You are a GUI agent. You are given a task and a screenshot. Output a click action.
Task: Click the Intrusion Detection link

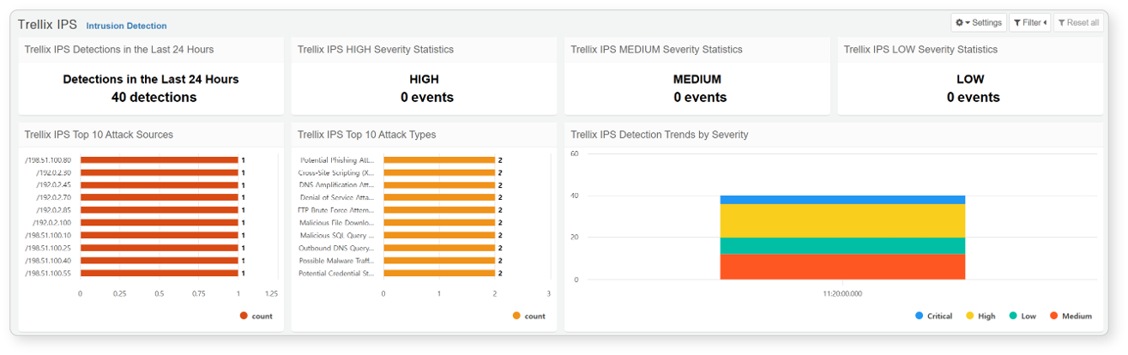[127, 27]
